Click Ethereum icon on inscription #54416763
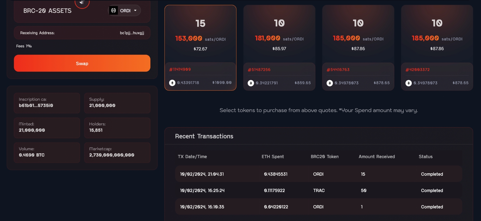The height and width of the screenshot is (221, 481). click(330, 83)
